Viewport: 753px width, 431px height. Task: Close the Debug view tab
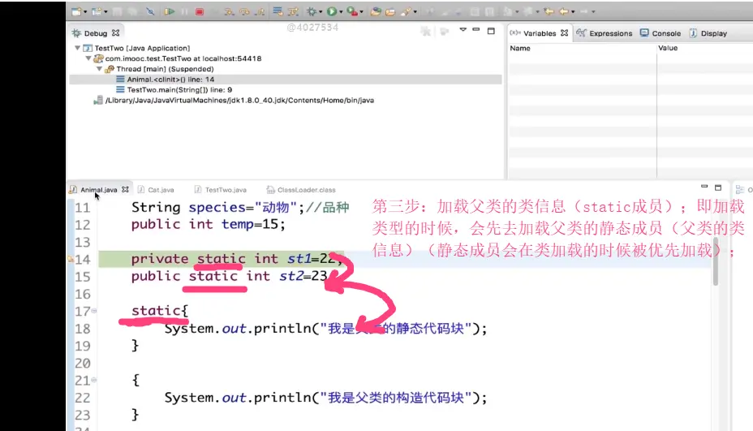point(116,33)
